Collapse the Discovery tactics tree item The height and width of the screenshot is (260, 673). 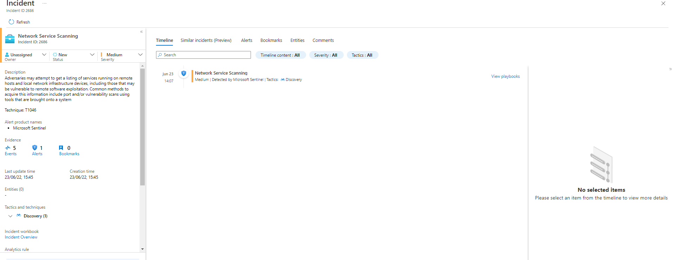point(10,216)
